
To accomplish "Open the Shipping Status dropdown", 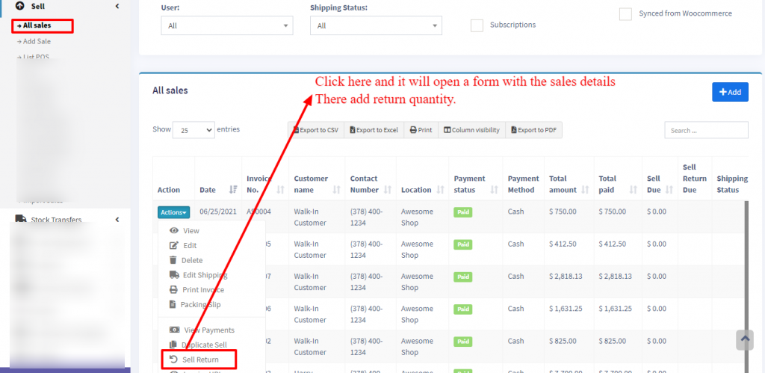I will tap(376, 25).
